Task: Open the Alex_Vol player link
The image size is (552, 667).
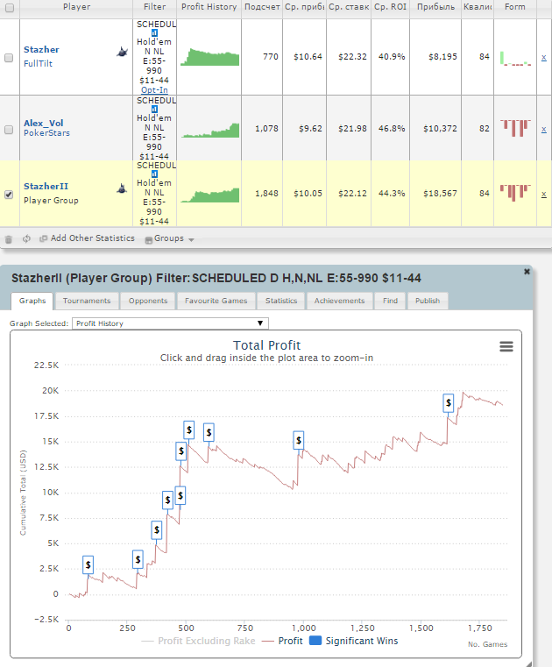Action: point(44,124)
